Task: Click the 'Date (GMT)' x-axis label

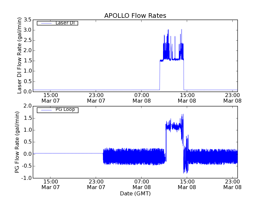Action: pyautogui.click(x=135, y=193)
